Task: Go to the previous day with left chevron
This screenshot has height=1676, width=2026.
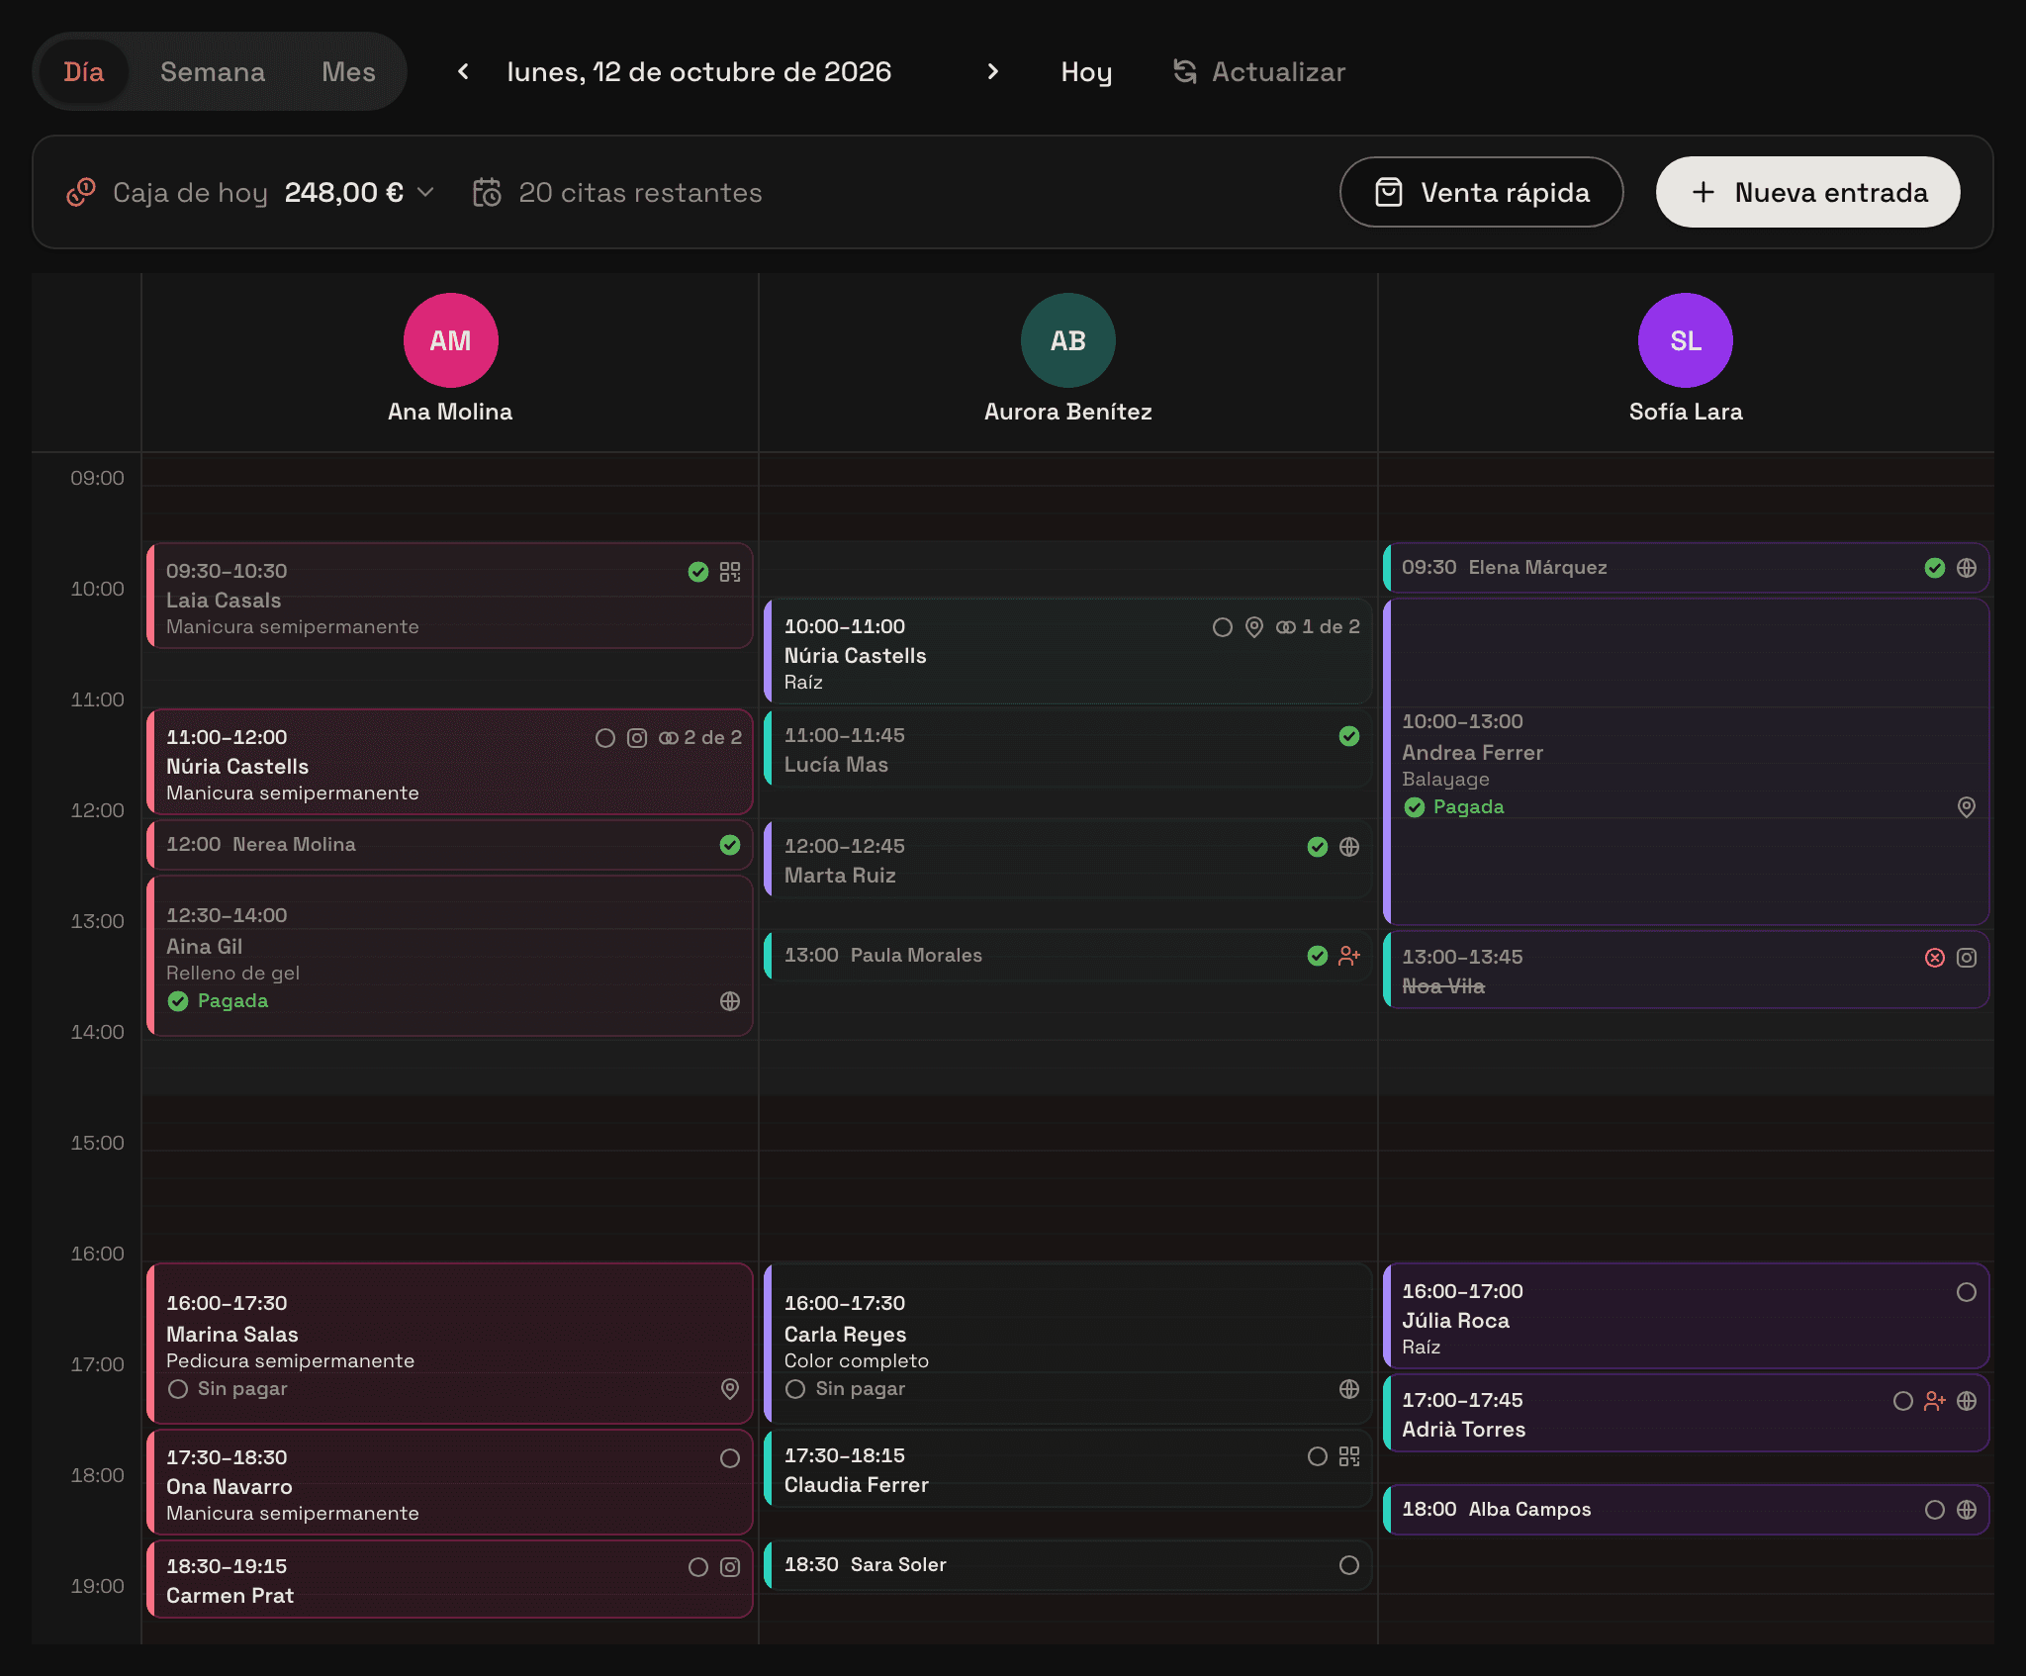Action: click(x=463, y=71)
